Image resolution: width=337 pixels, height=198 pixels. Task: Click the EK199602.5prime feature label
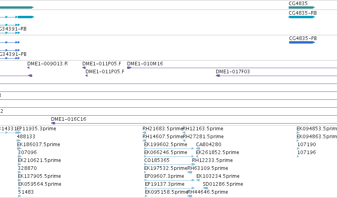tap(166, 145)
